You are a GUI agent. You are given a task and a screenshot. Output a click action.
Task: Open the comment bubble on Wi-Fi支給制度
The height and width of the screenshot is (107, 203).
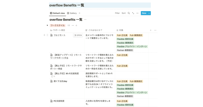pyautogui.click(x=53, y=77)
